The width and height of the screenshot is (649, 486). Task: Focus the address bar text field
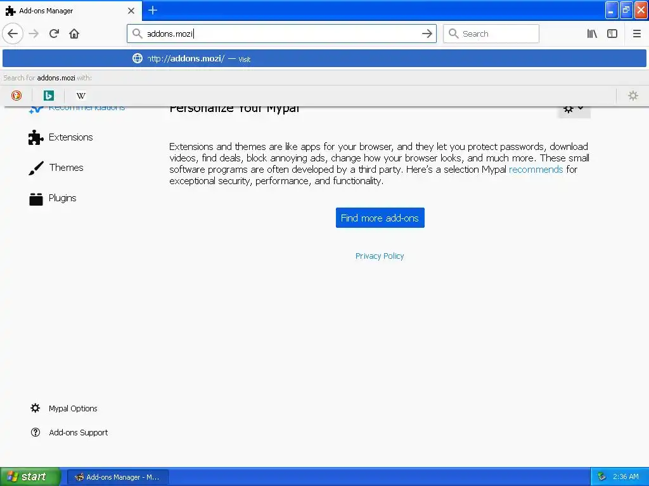(x=281, y=34)
